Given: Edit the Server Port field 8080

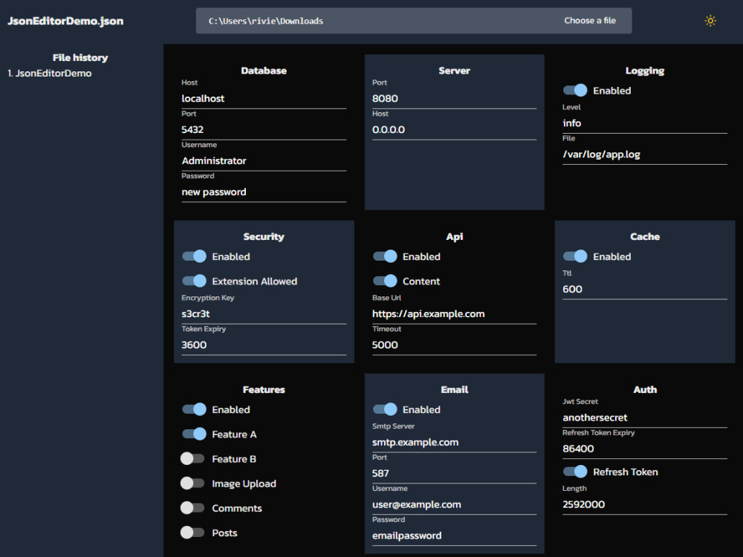Looking at the screenshot, I should pos(455,99).
